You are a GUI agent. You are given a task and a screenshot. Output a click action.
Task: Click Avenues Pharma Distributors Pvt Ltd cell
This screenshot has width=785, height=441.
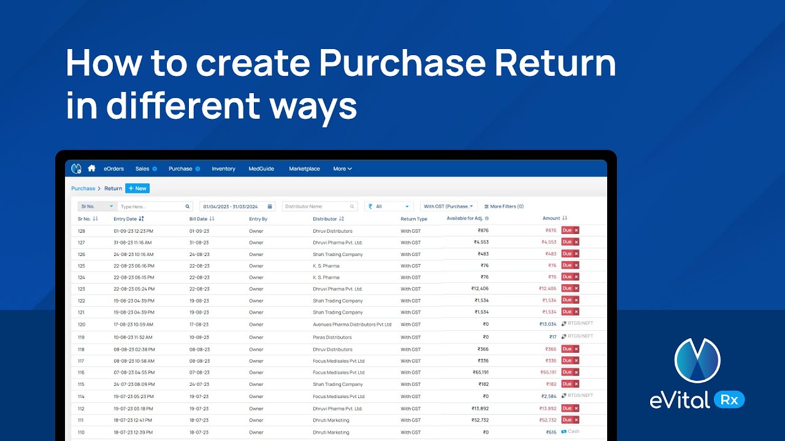[352, 325]
